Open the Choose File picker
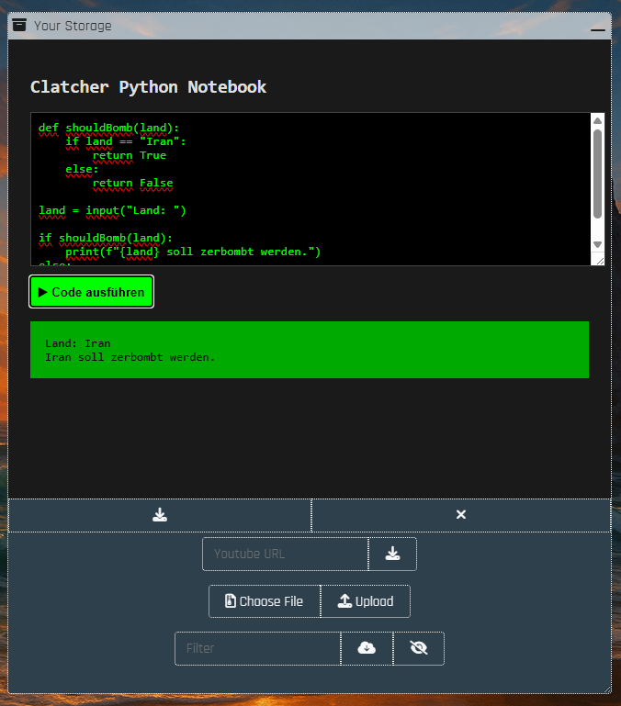This screenshot has height=706, width=621. tap(265, 601)
